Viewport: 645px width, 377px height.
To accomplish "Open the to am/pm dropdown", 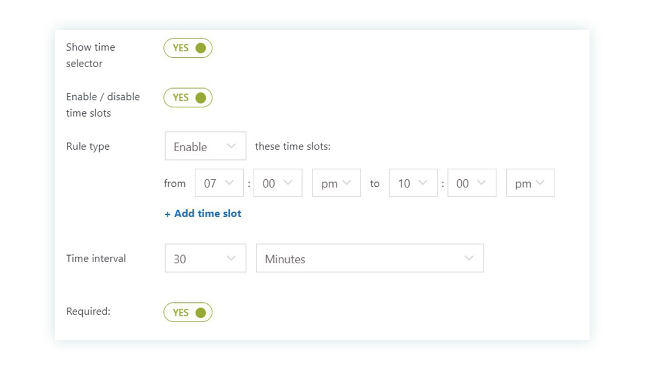I will [x=530, y=183].
